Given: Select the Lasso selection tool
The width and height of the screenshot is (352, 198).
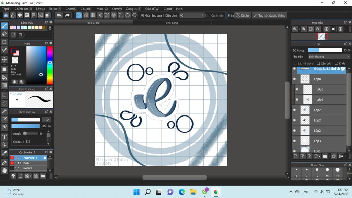Looking at the screenshot, I should (4, 103).
